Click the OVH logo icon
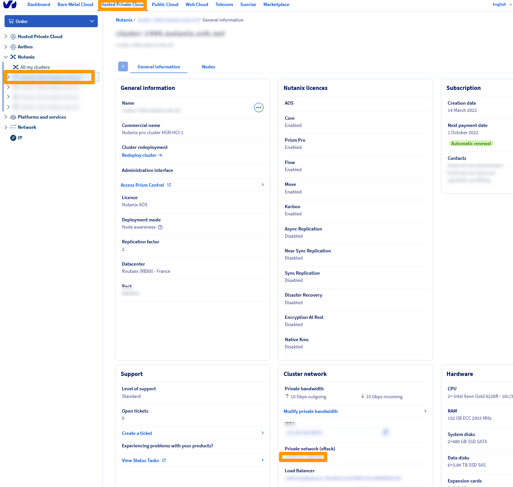The height and width of the screenshot is (487, 513). (10, 5)
